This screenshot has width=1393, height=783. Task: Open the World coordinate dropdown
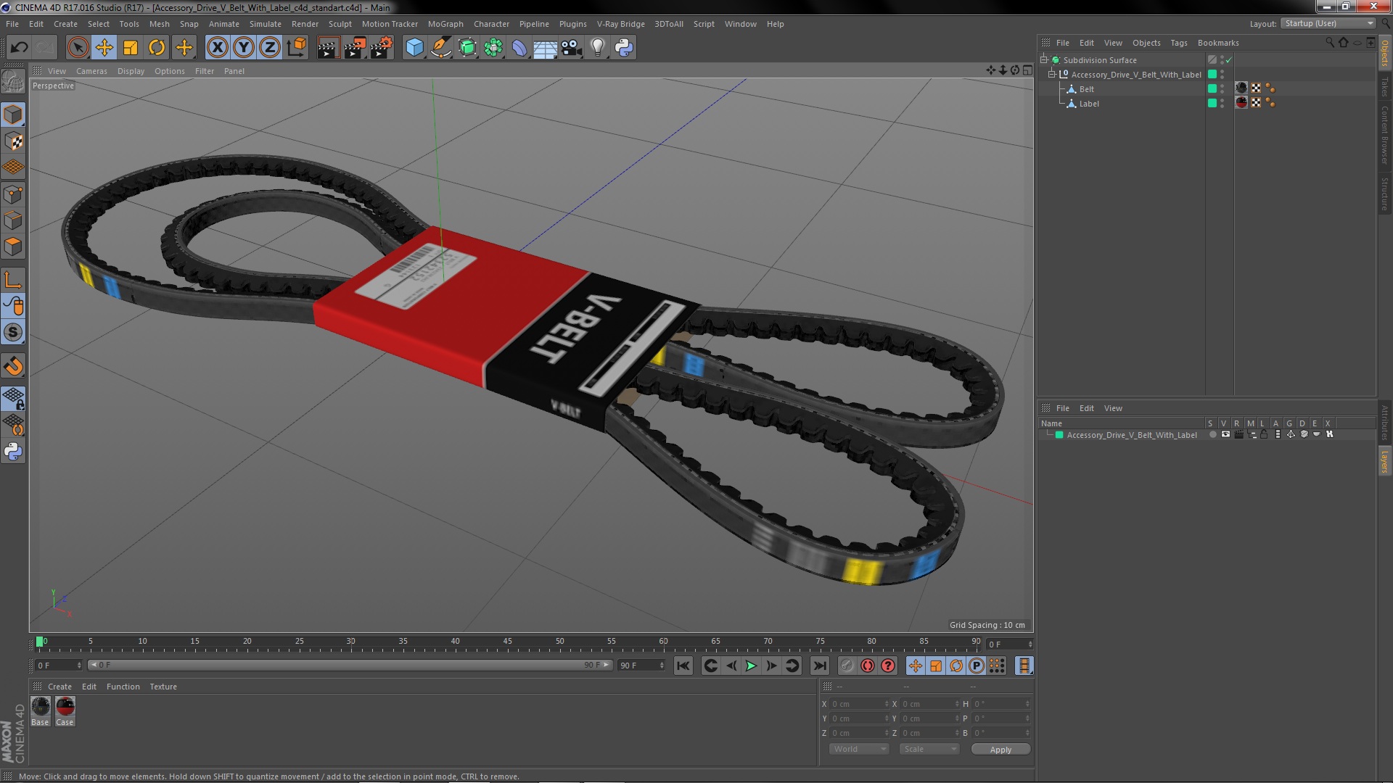pos(858,749)
